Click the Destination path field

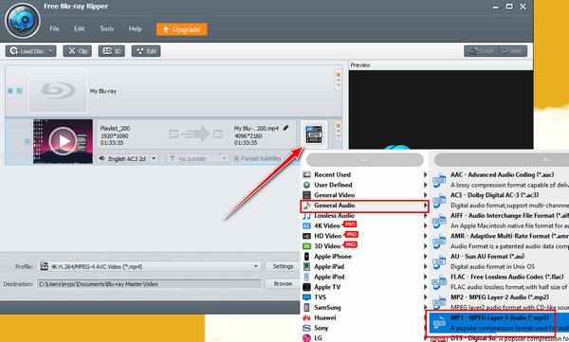149,284
